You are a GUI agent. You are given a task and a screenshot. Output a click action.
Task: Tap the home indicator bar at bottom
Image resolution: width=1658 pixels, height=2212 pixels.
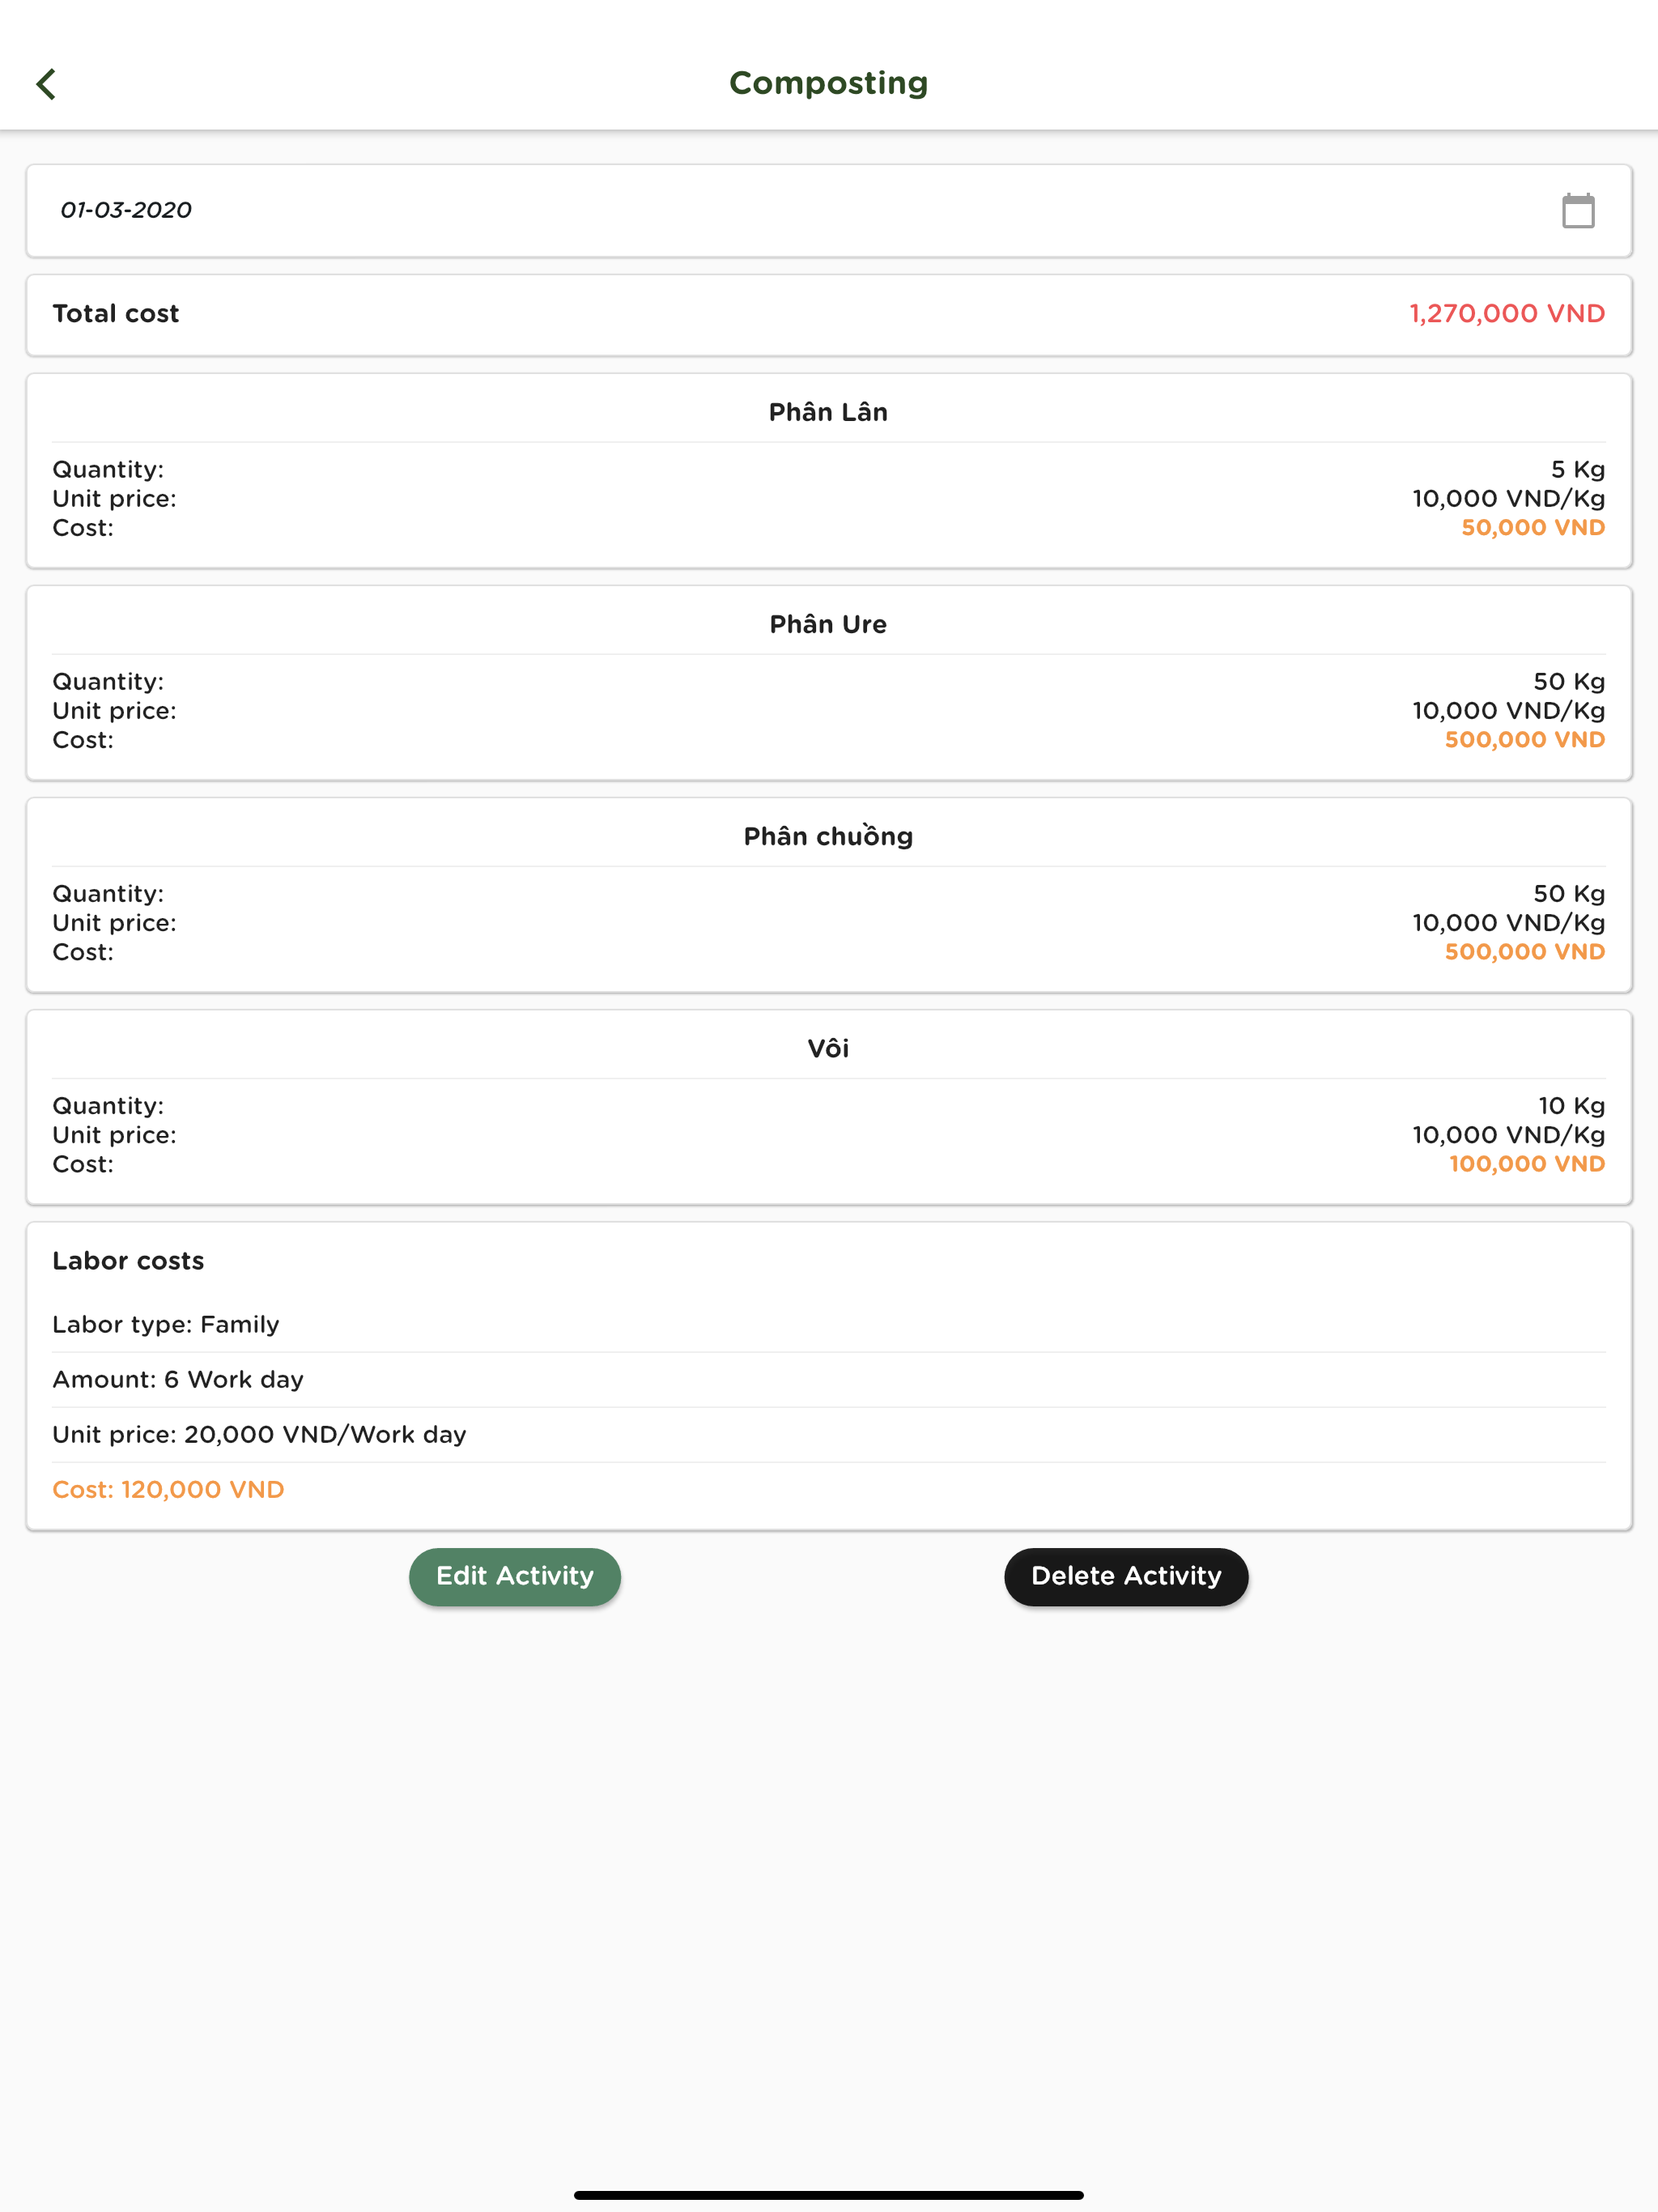(x=829, y=2195)
